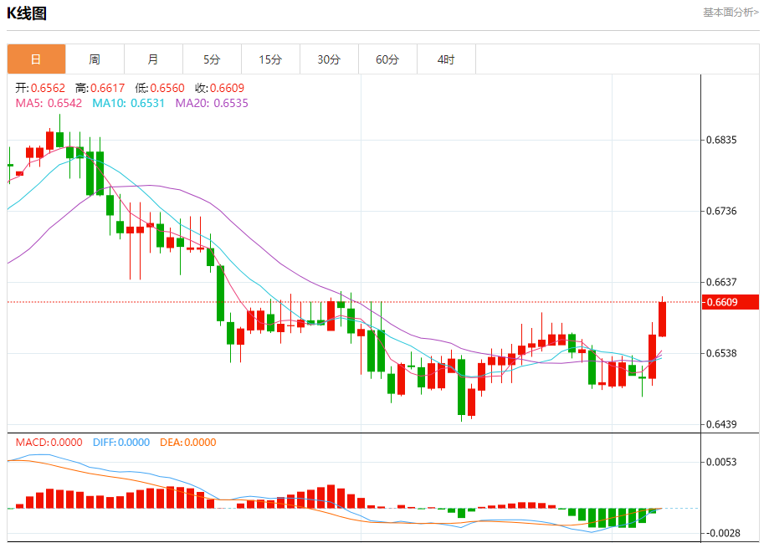Viewport: 769px width, 543px height.
Task: Click the 0.6637 price axis label
Action: coord(721,282)
